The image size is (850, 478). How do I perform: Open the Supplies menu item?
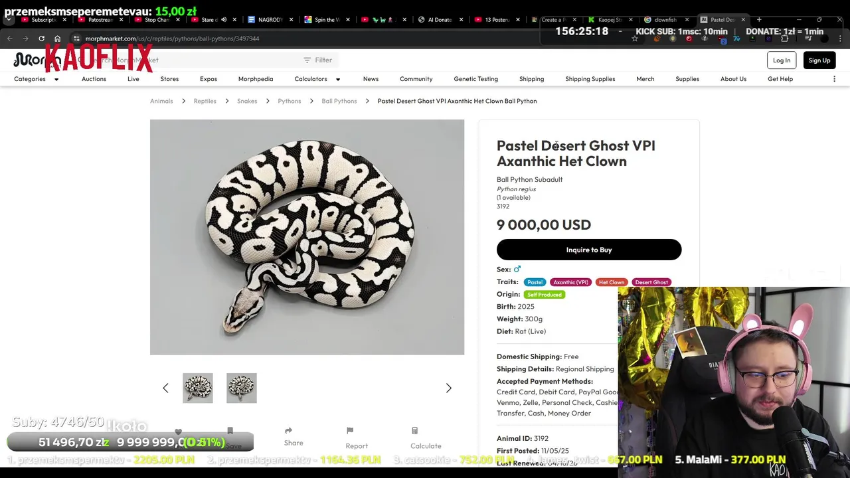click(687, 79)
